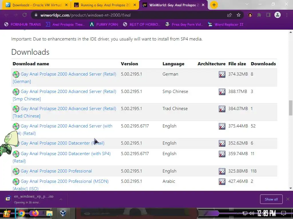Open a new tab with plus button
Viewport: 293px width, 219px height.
point(214,5)
